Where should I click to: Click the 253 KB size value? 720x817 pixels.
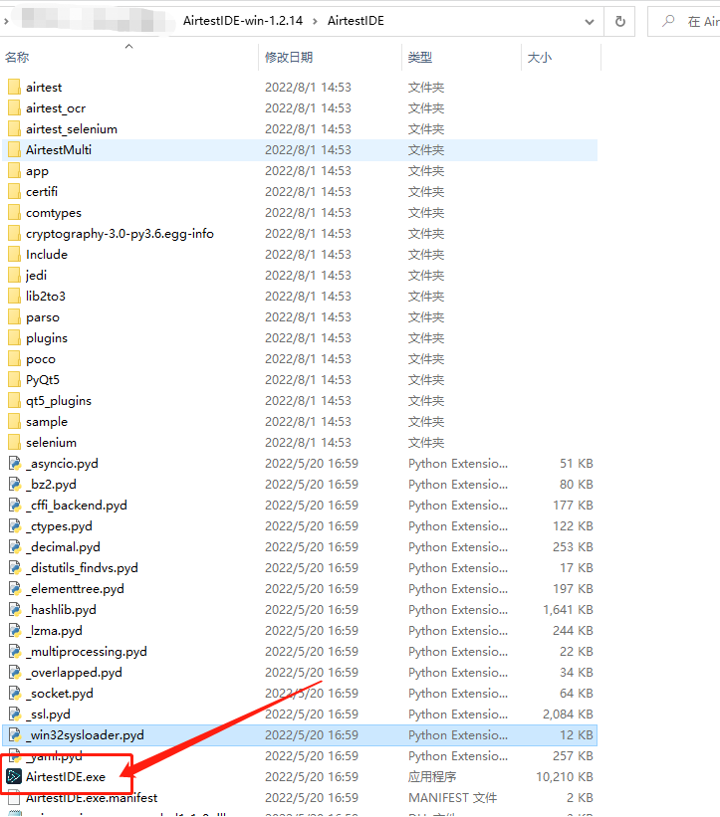pos(573,547)
